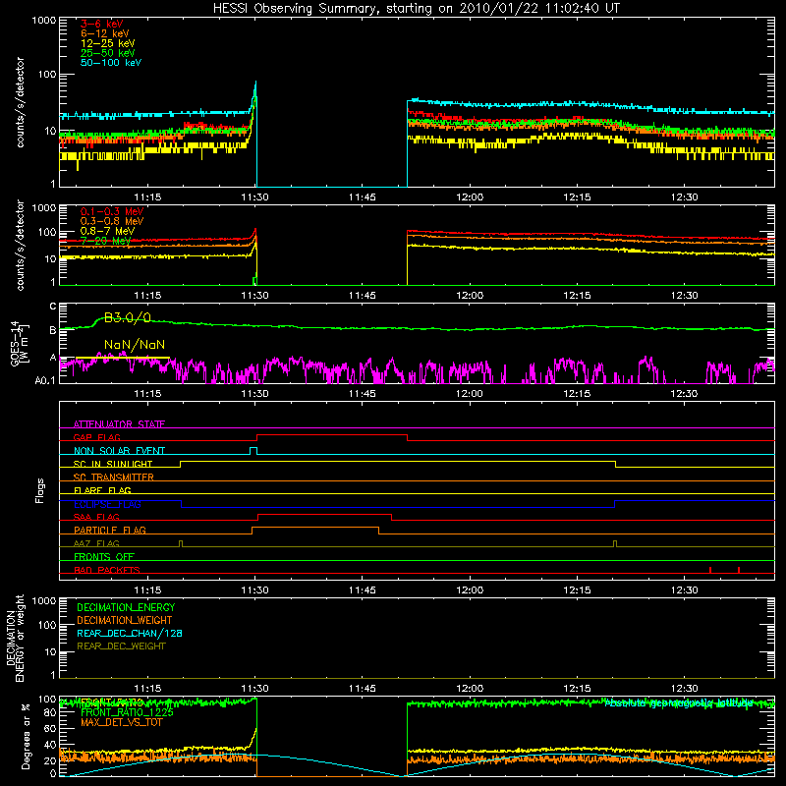The width and height of the screenshot is (786, 786).
Task: Select the SAA_FLAG label
Action: tap(96, 517)
